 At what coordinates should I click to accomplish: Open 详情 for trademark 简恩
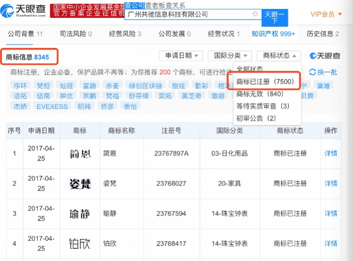331,154
